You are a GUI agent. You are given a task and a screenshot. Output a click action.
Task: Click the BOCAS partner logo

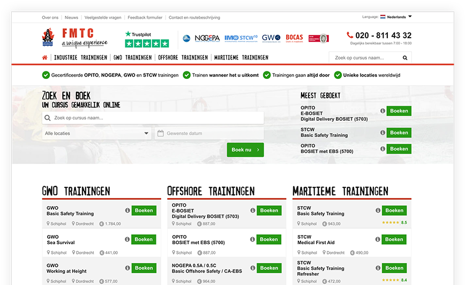(294, 38)
